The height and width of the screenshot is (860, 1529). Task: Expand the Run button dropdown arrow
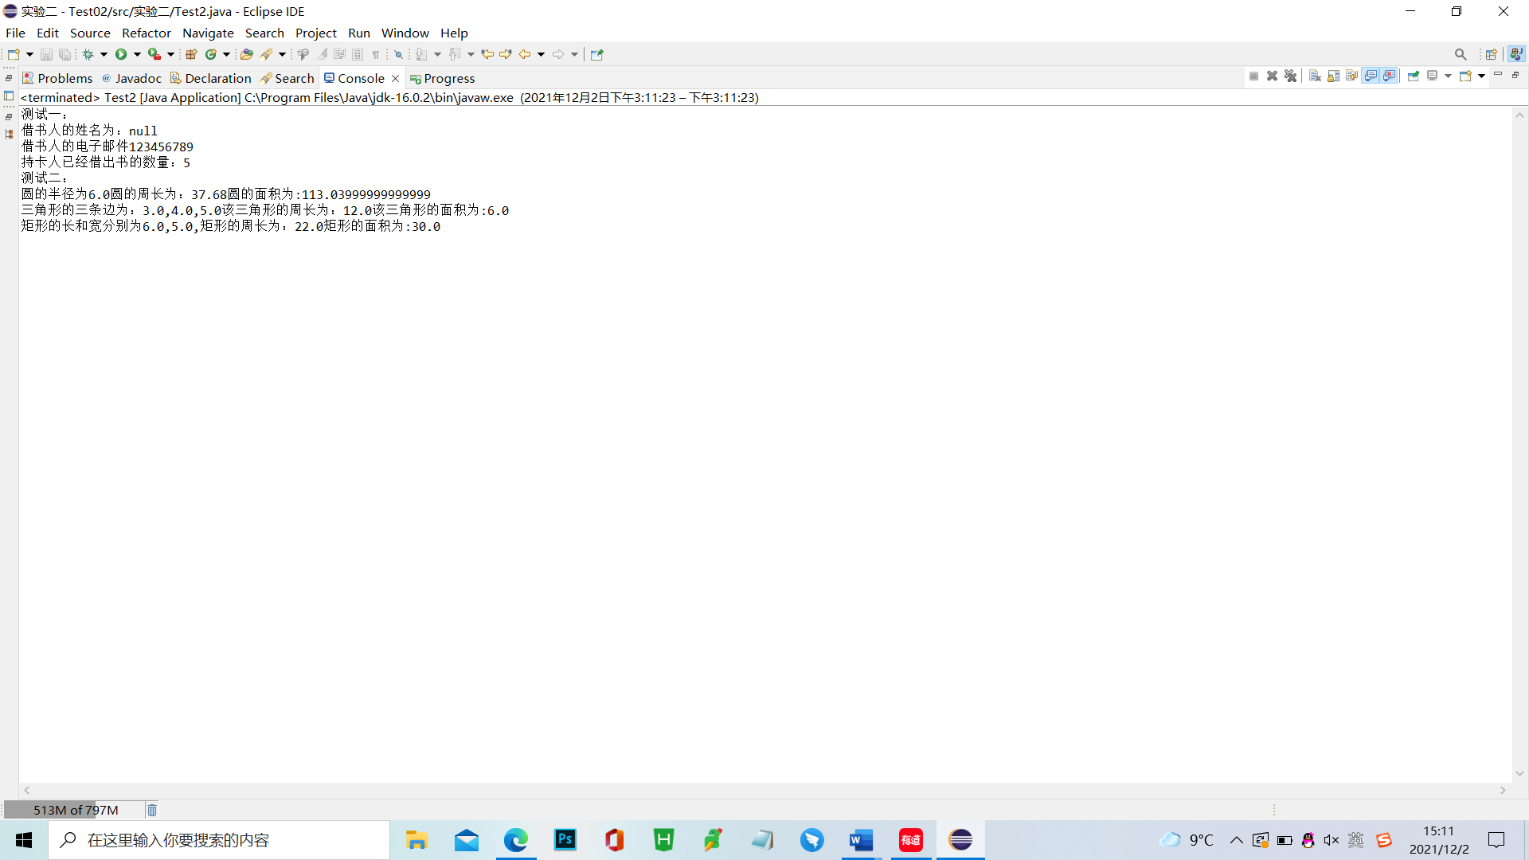coord(137,54)
